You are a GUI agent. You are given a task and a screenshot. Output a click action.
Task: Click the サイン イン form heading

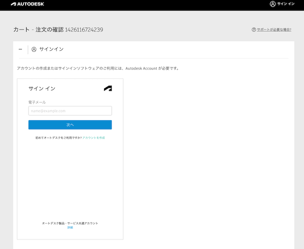click(42, 88)
